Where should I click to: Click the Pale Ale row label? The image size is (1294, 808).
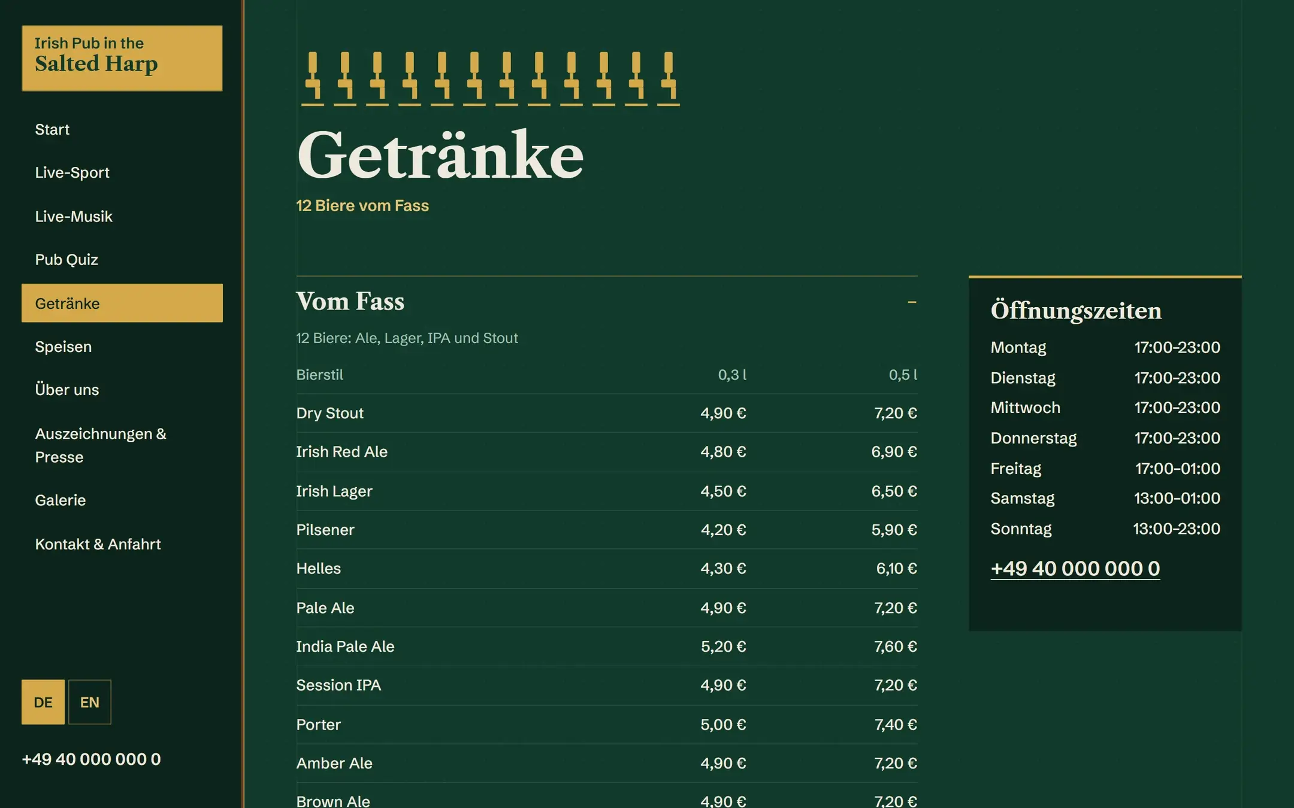[325, 607]
